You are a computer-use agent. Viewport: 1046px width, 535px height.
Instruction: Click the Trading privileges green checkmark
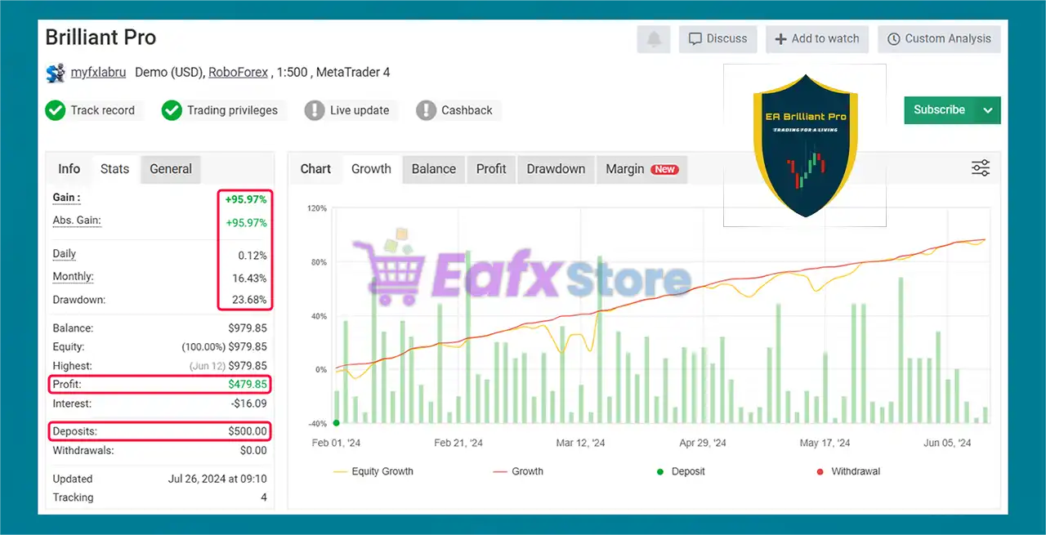[172, 110]
